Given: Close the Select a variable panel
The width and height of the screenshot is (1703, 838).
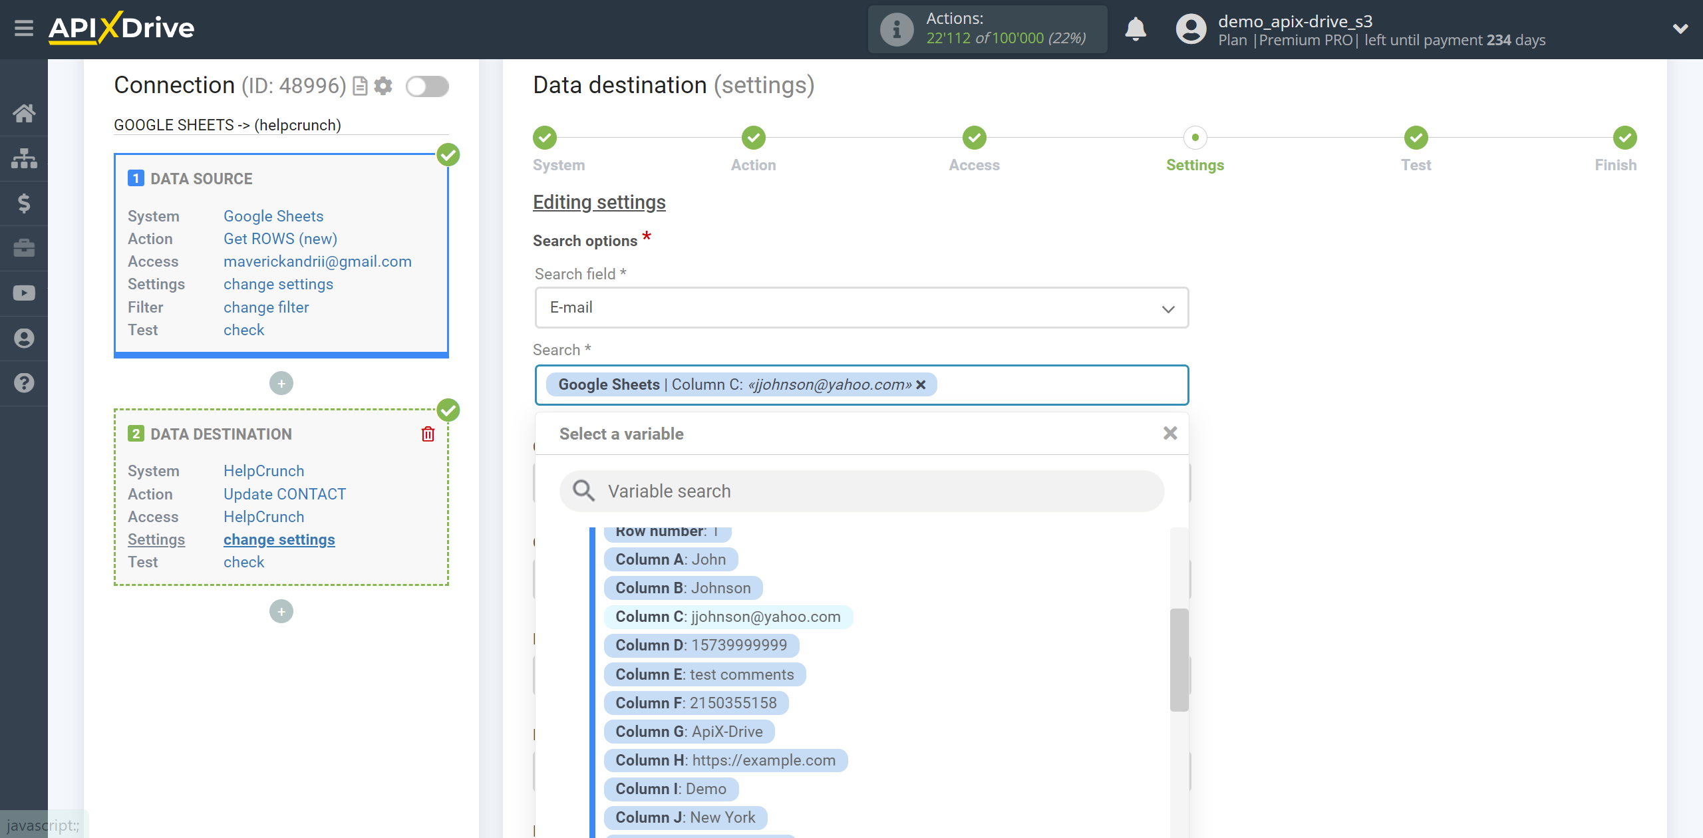Looking at the screenshot, I should (1170, 433).
